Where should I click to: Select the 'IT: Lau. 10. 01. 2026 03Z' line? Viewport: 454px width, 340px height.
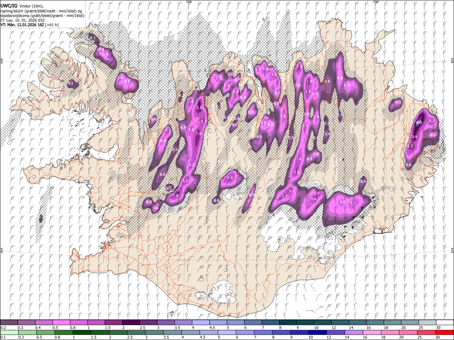click(22, 20)
